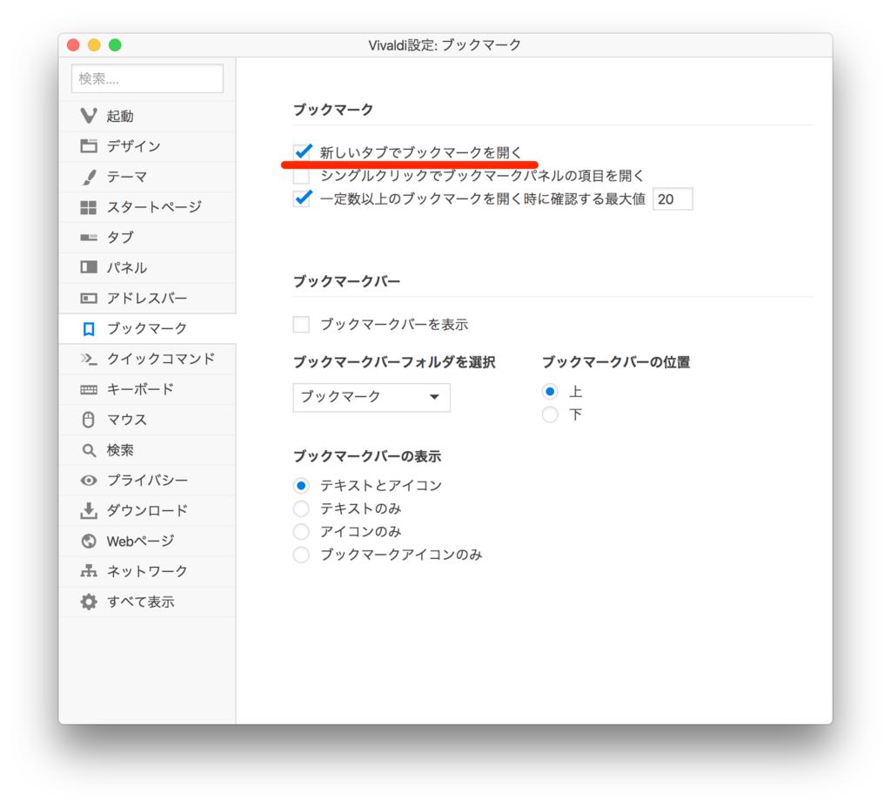Open the ブックマーク folder dropdown
This screenshot has height=808, width=891.
click(371, 398)
